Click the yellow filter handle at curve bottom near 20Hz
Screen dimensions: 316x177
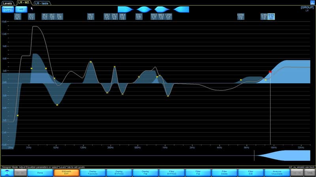(18, 115)
